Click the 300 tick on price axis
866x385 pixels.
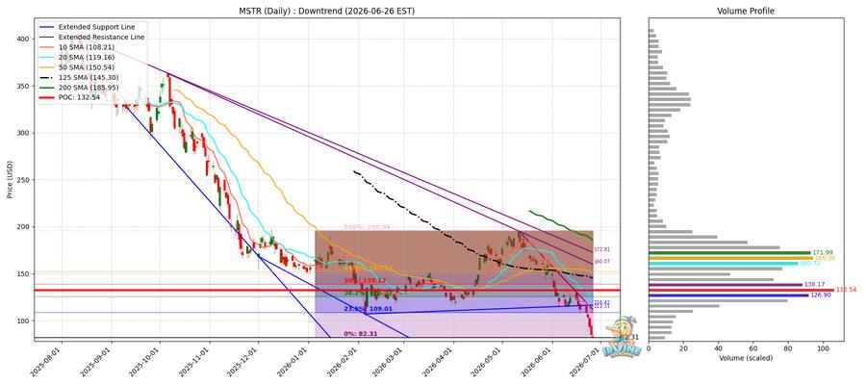pos(24,133)
